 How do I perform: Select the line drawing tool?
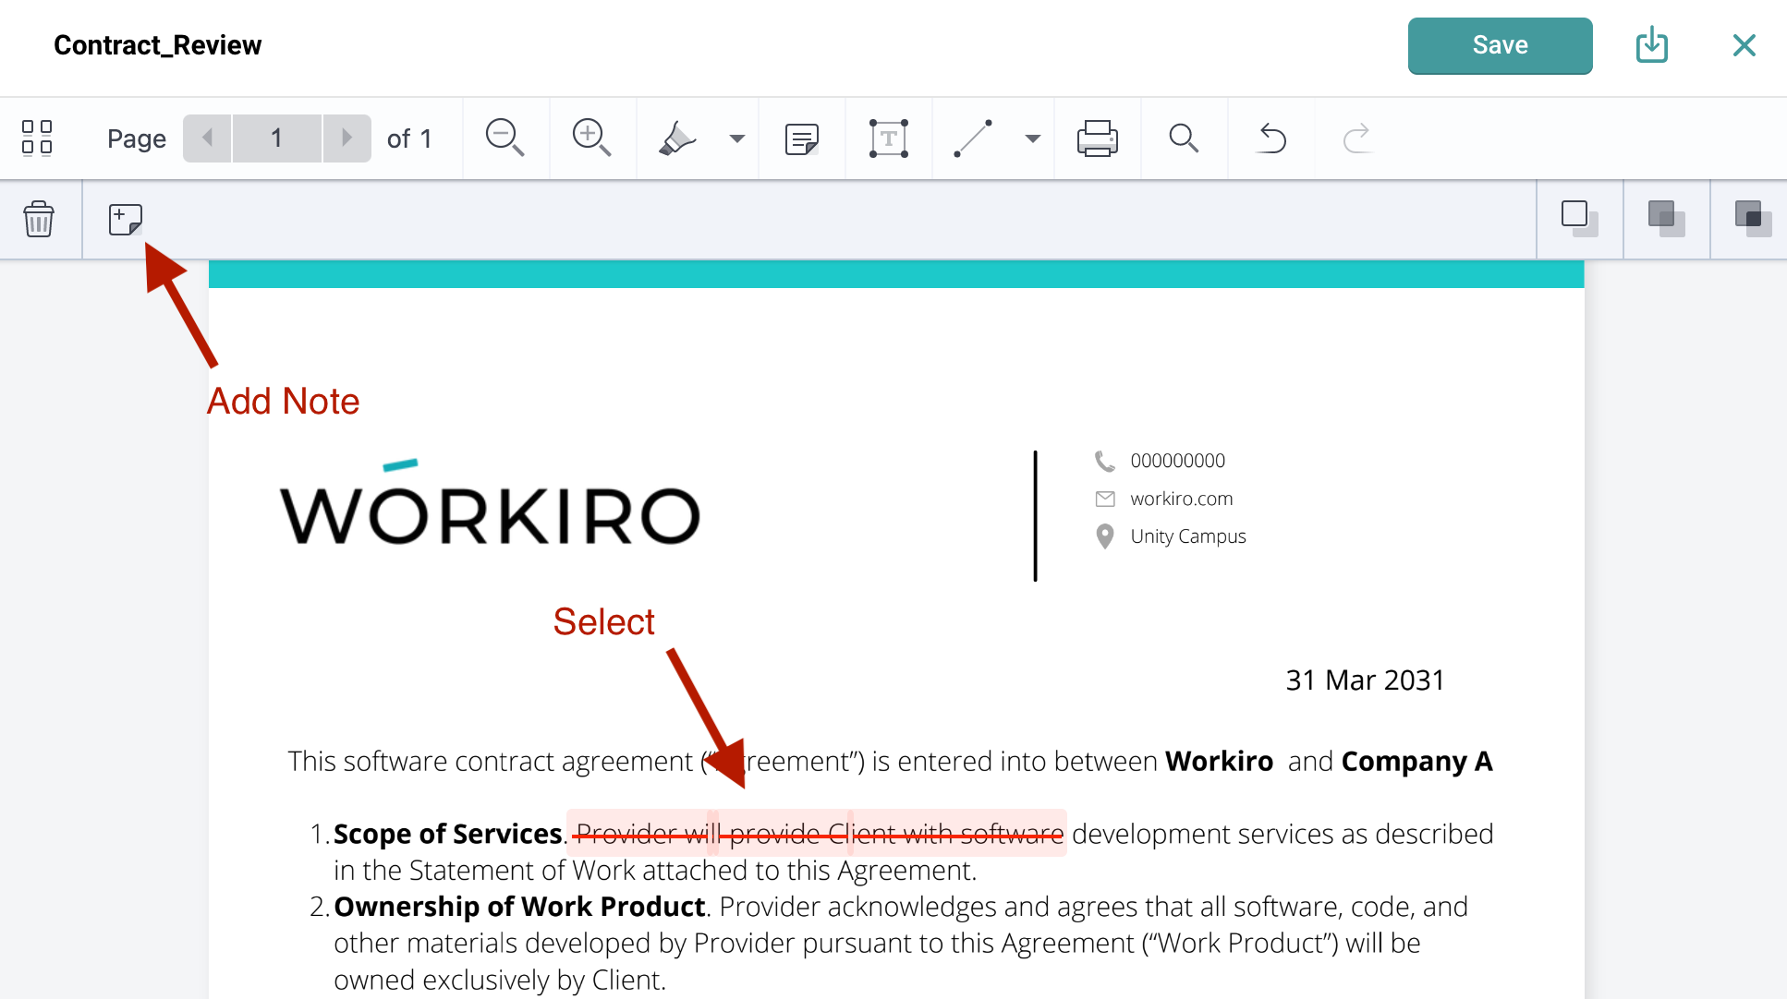coord(973,138)
